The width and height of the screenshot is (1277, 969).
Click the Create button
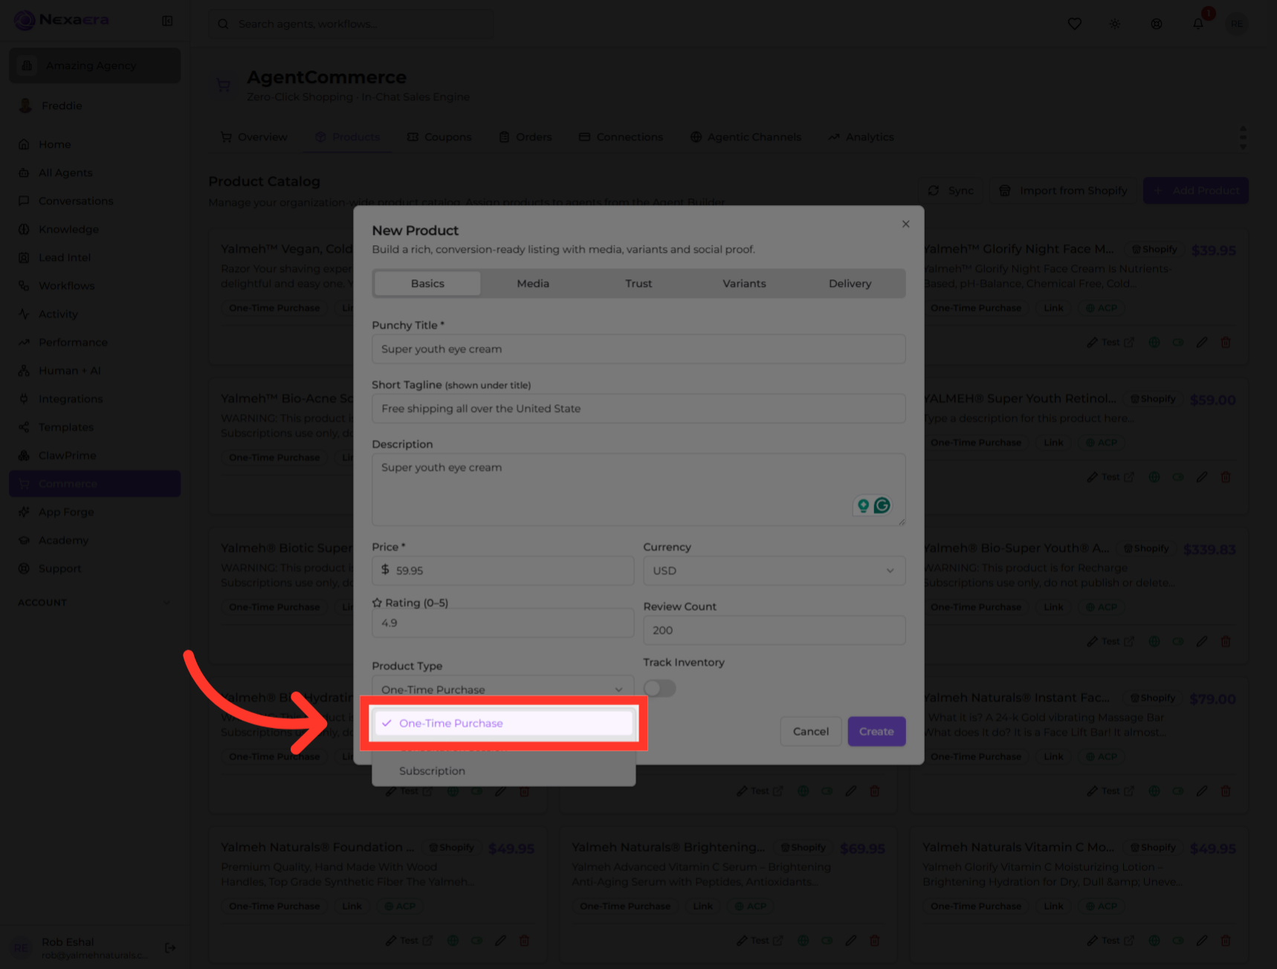(x=876, y=731)
